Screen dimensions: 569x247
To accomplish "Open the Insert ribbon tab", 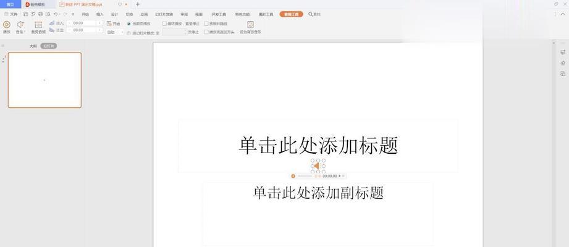I will [x=100, y=14].
